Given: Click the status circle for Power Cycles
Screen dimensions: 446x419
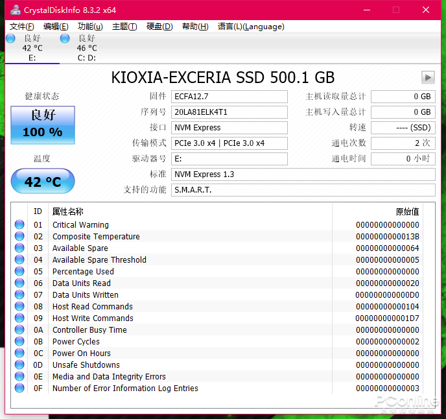Looking at the screenshot, I should [x=19, y=341].
